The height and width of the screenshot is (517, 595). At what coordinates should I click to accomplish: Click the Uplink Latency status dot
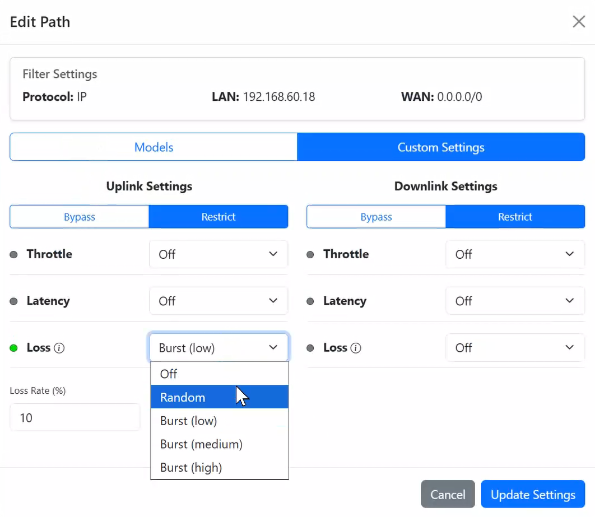click(x=13, y=301)
